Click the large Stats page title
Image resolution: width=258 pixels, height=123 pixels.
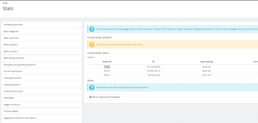(8, 8)
